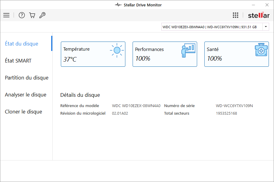Click the key activation icon

pos(42,15)
